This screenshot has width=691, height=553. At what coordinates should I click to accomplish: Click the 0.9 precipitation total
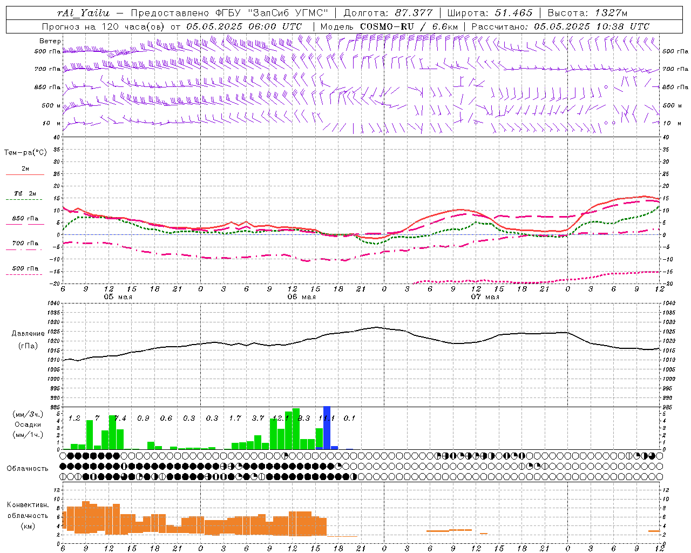coord(143,418)
